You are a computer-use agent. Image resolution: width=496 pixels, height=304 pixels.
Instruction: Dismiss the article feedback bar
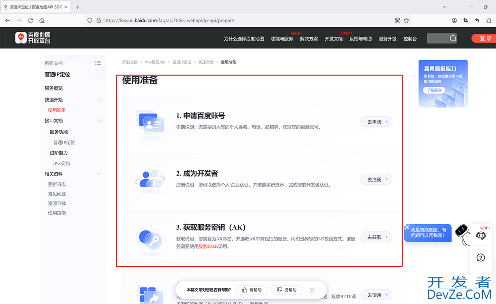[x=312, y=290]
